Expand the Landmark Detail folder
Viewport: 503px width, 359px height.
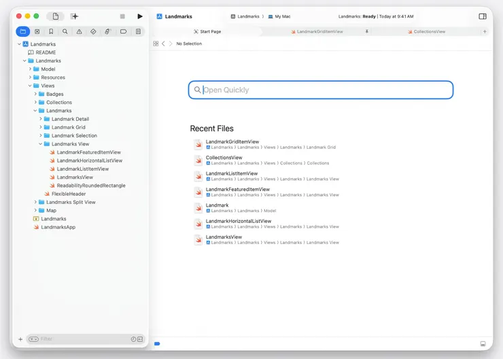tap(41, 119)
